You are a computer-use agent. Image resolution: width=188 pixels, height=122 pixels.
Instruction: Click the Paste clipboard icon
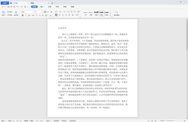pos(3,13)
